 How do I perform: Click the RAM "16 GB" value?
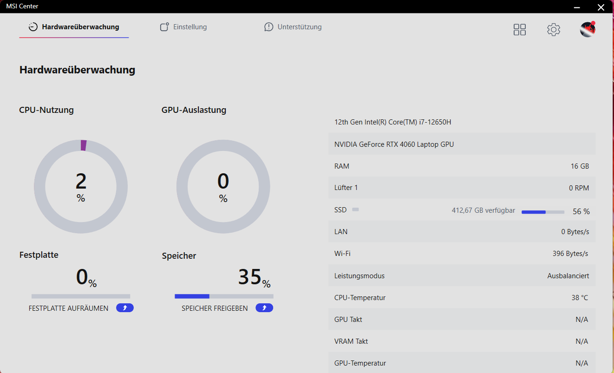(580, 166)
